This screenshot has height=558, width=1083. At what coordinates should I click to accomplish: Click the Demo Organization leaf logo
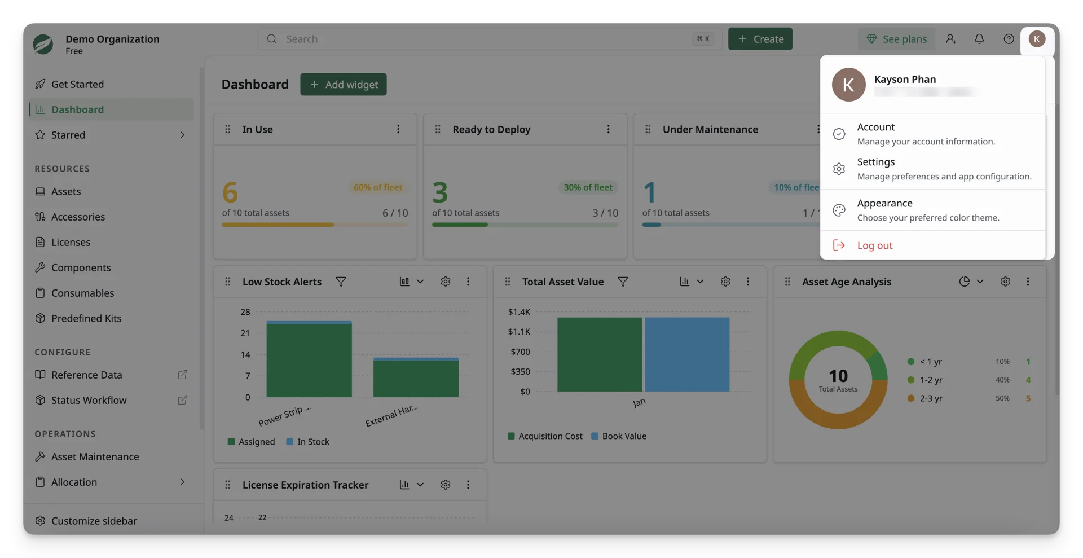point(43,44)
